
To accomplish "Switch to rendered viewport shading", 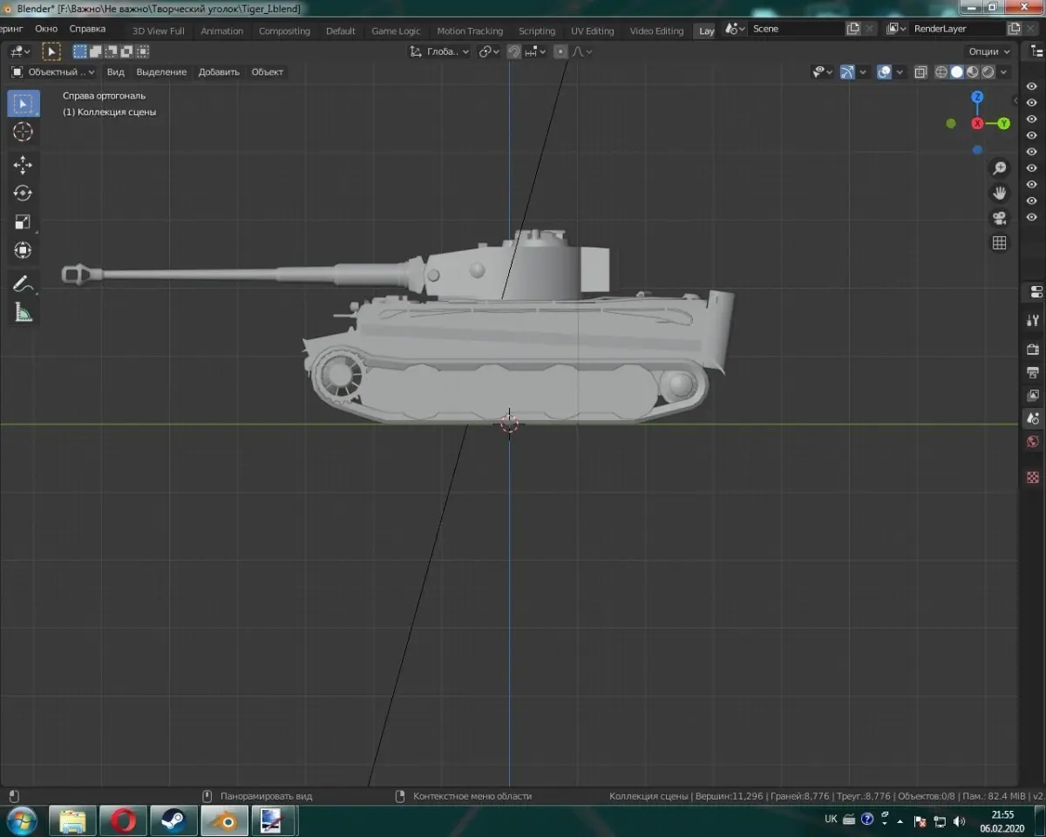I will [988, 72].
